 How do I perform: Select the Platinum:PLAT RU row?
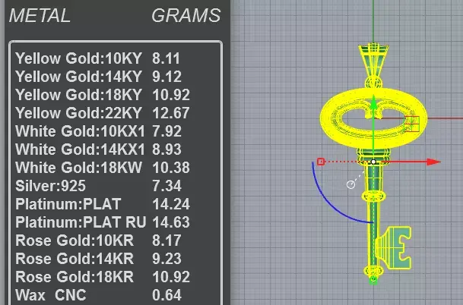(x=103, y=222)
